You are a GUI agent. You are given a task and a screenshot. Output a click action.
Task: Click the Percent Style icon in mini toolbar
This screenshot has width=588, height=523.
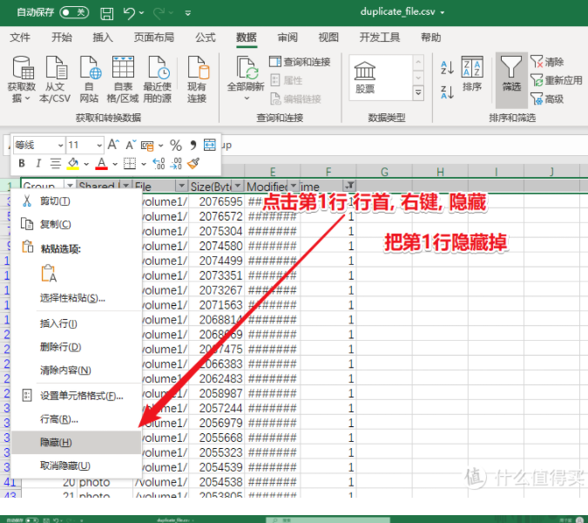click(x=175, y=145)
